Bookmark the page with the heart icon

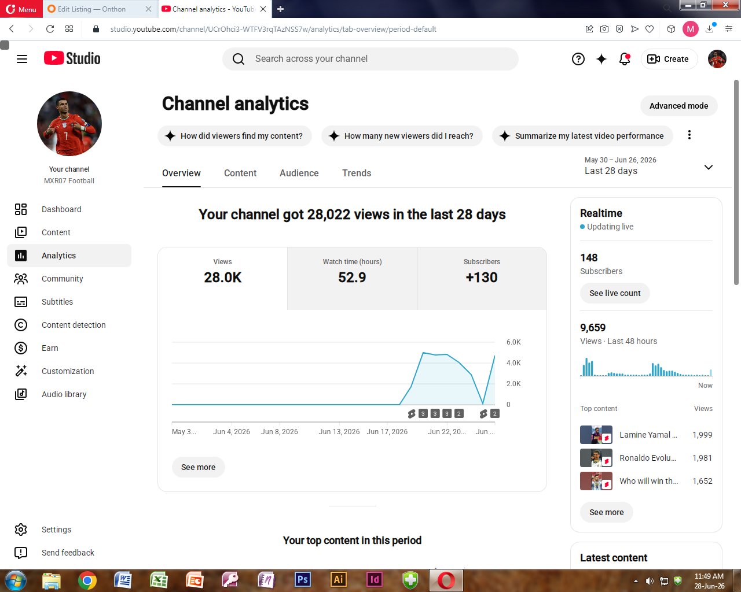[650, 29]
